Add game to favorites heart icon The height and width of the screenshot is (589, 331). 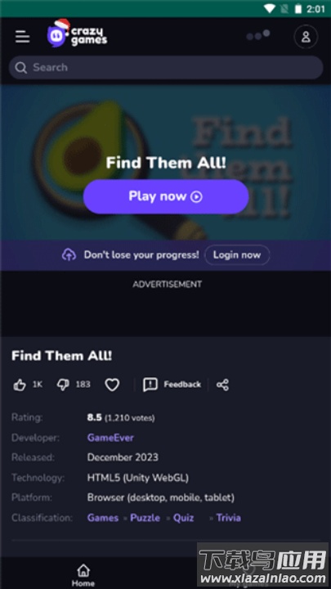point(112,384)
